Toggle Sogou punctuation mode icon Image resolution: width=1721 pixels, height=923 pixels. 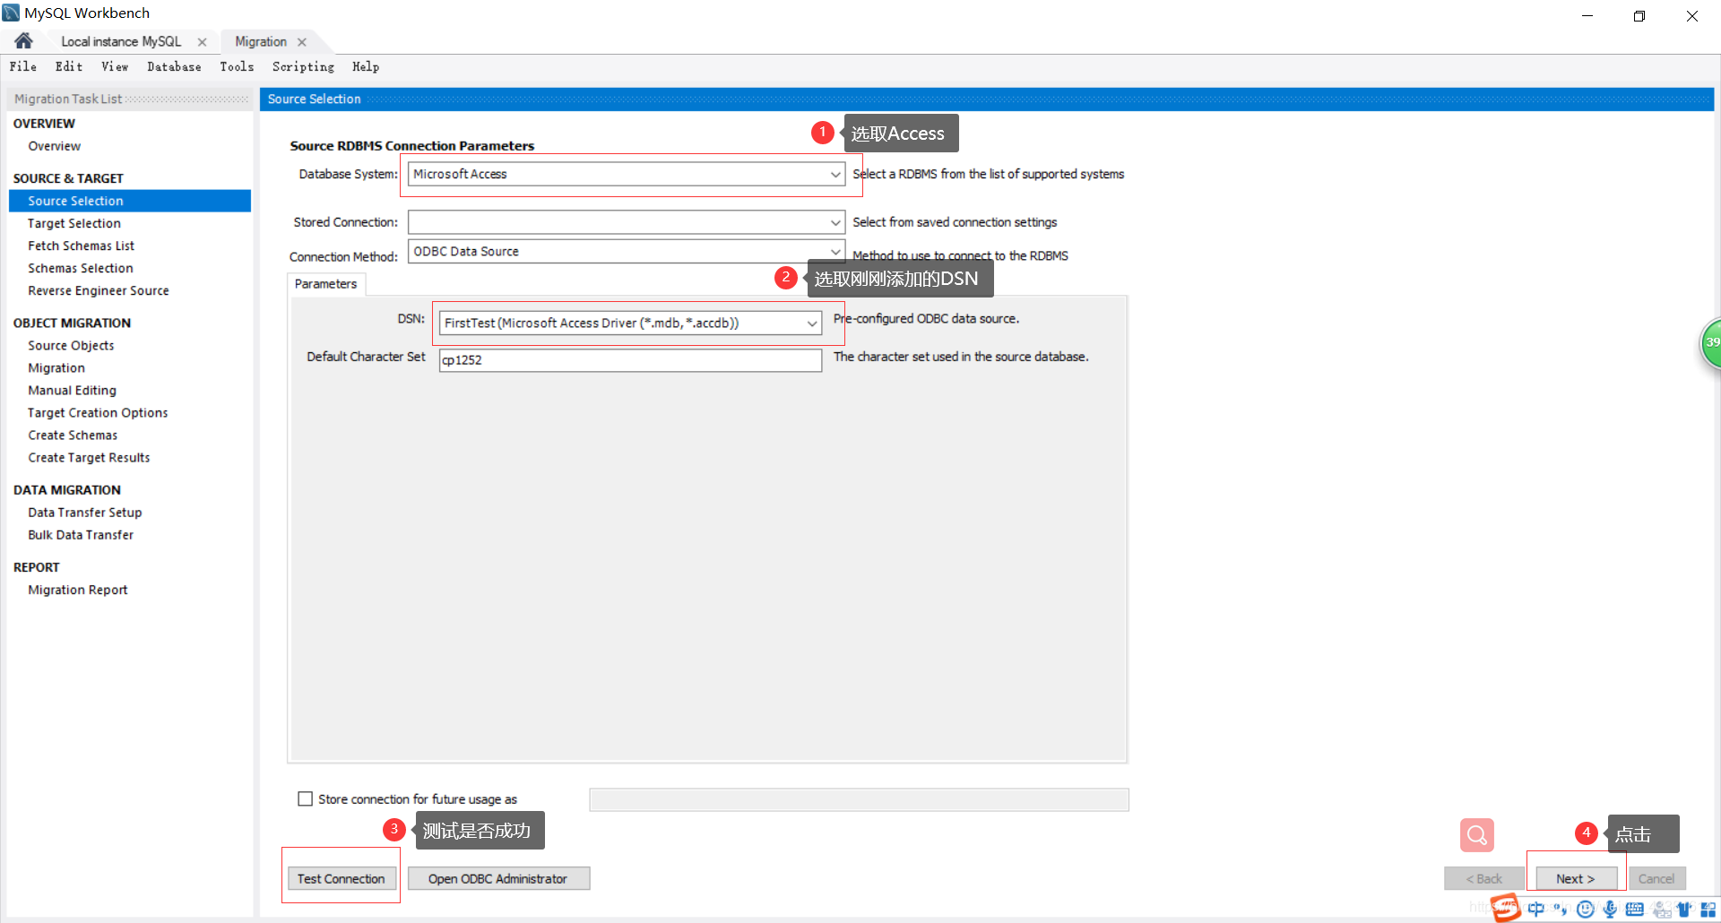1561,909
